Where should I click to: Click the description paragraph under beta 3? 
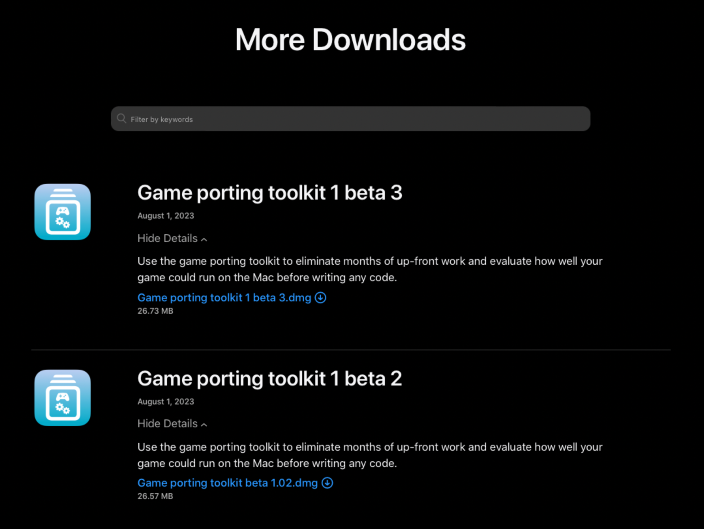pos(370,269)
